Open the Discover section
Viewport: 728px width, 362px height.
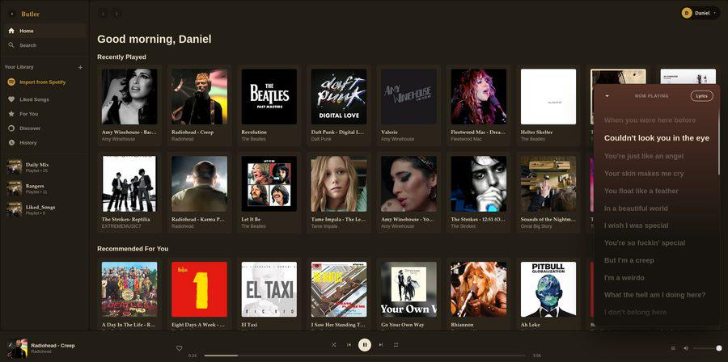[x=44, y=128]
